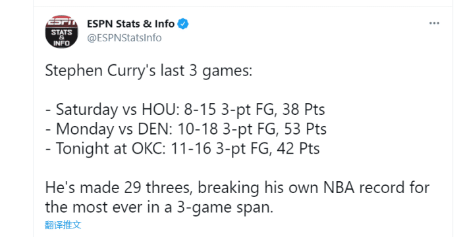Select the Monday vs DEN stat line
Image resolution: width=461 pixels, height=237 pixels.
pos(186,129)
